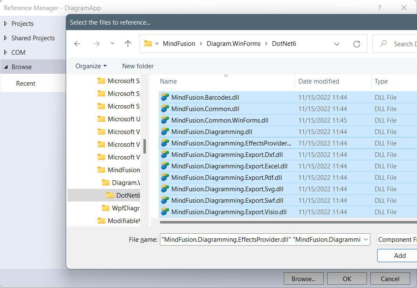Click MindFusion.Diagramming.dll file icon

[x=165, y=131]
